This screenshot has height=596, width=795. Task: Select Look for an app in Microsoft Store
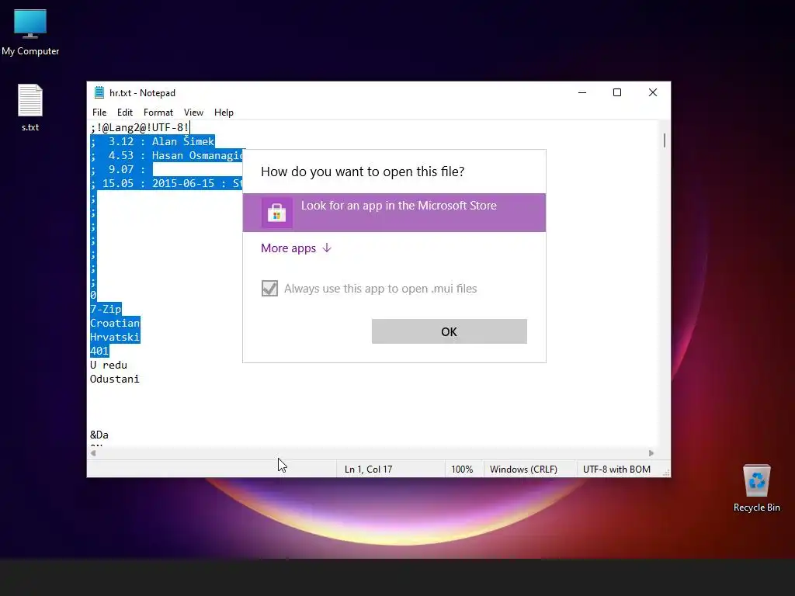(x=394, y=213)
